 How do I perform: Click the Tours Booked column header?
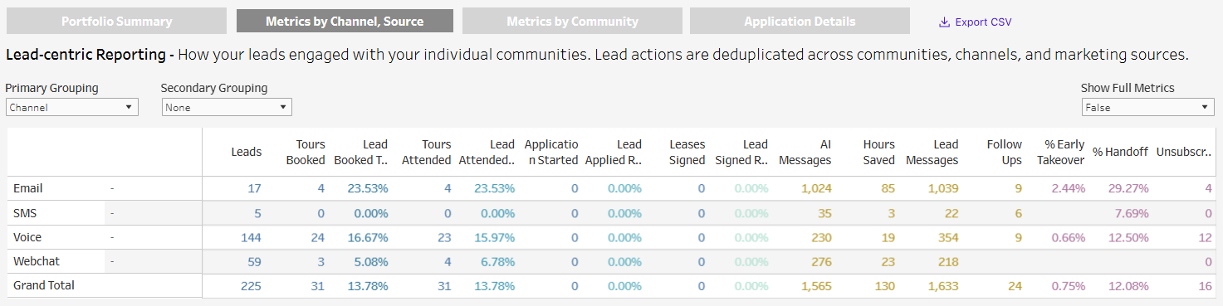point(306,153)
